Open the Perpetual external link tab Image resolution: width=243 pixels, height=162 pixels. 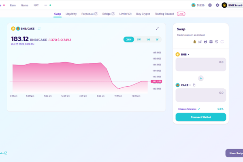[x=90, y=14]
